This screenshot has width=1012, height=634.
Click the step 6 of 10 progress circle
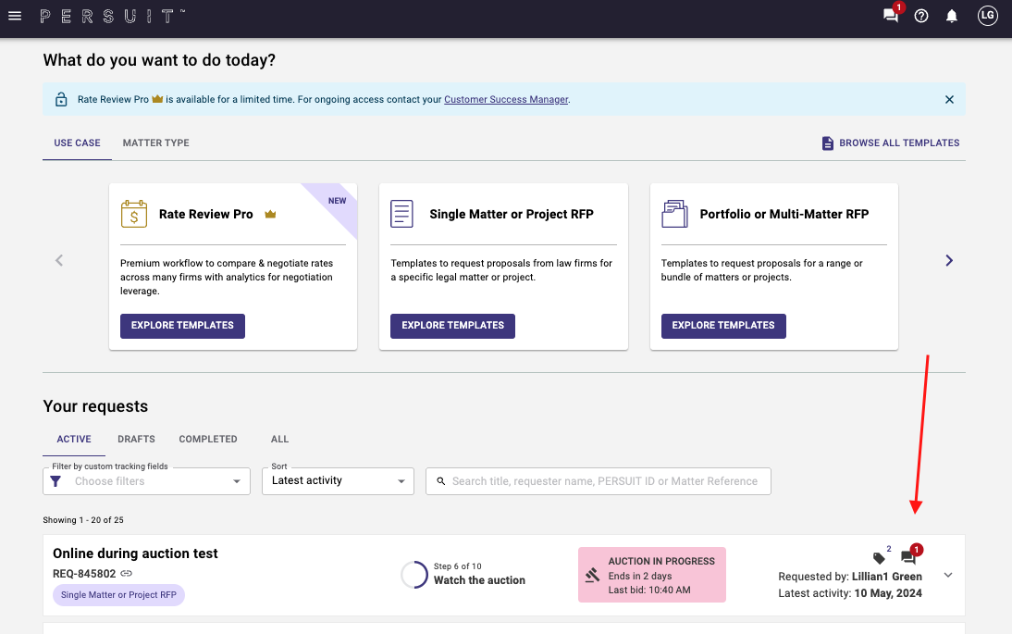tap(414, 575)
